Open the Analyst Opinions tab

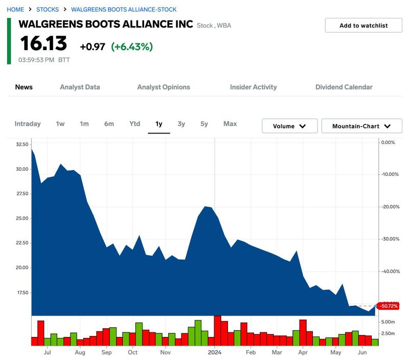click(164, 87)
